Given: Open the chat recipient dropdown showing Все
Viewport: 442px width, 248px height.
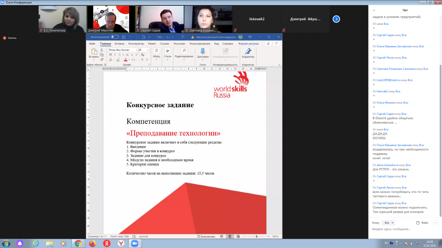Looking at the screenshot, I should tap(389, 223).
